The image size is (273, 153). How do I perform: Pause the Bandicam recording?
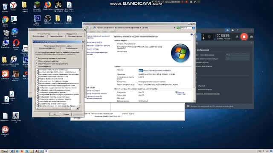pos(237,37)
